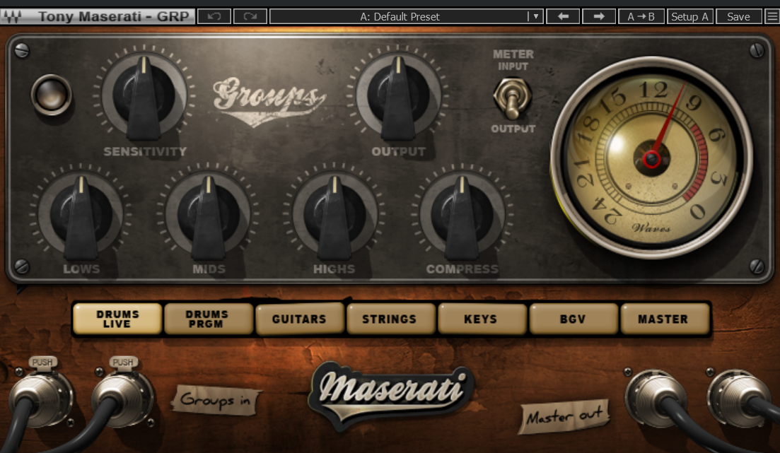Select the Keys group type

click(482, 319)
